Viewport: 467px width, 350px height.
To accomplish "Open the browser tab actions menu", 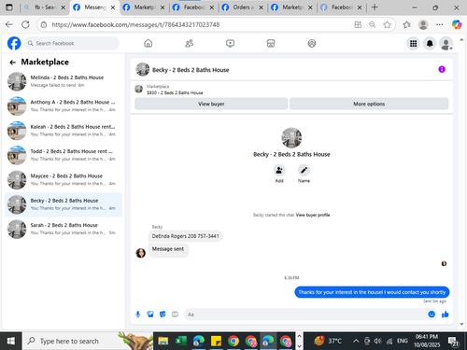I will pyautogui.click(x=9, y=7).
